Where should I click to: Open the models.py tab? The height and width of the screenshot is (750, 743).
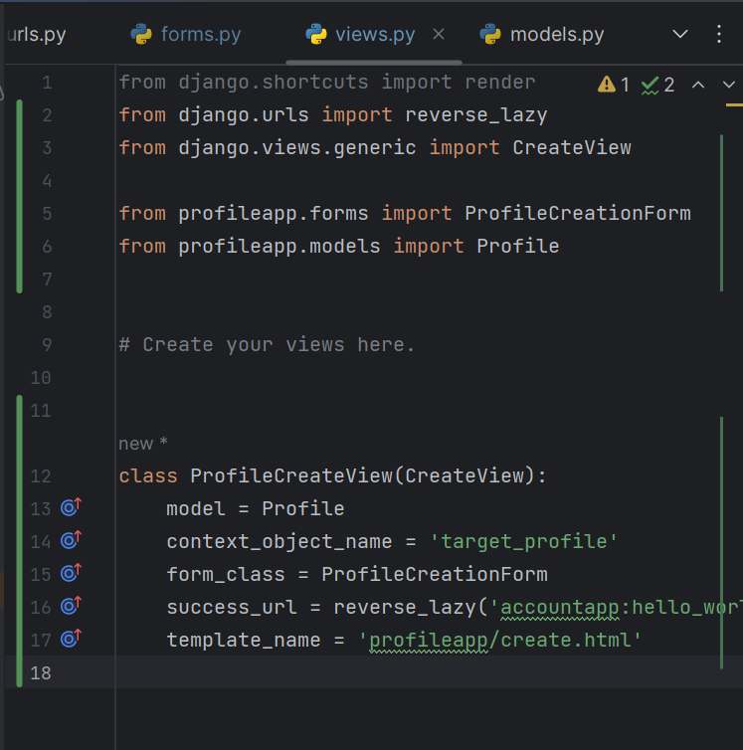542,35
